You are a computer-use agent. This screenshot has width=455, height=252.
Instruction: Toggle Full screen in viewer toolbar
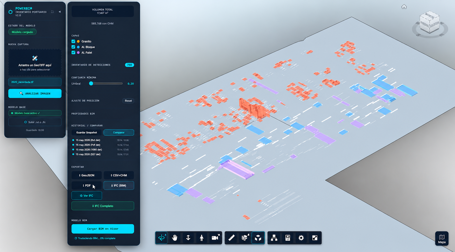tap(315, 238)
